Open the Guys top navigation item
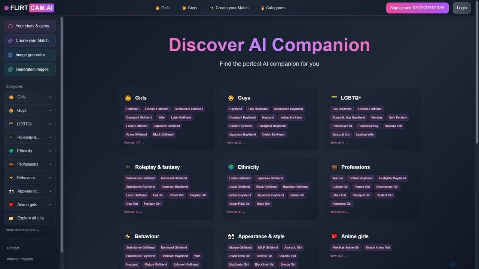 [189, 8]
